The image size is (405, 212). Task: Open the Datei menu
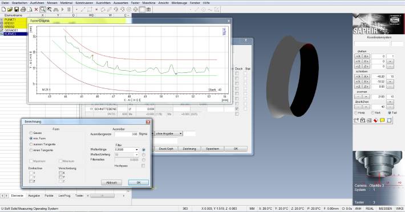click(5, 3)
